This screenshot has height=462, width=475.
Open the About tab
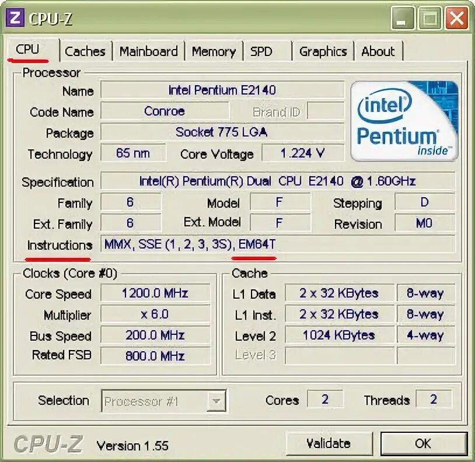coord(378,51)
